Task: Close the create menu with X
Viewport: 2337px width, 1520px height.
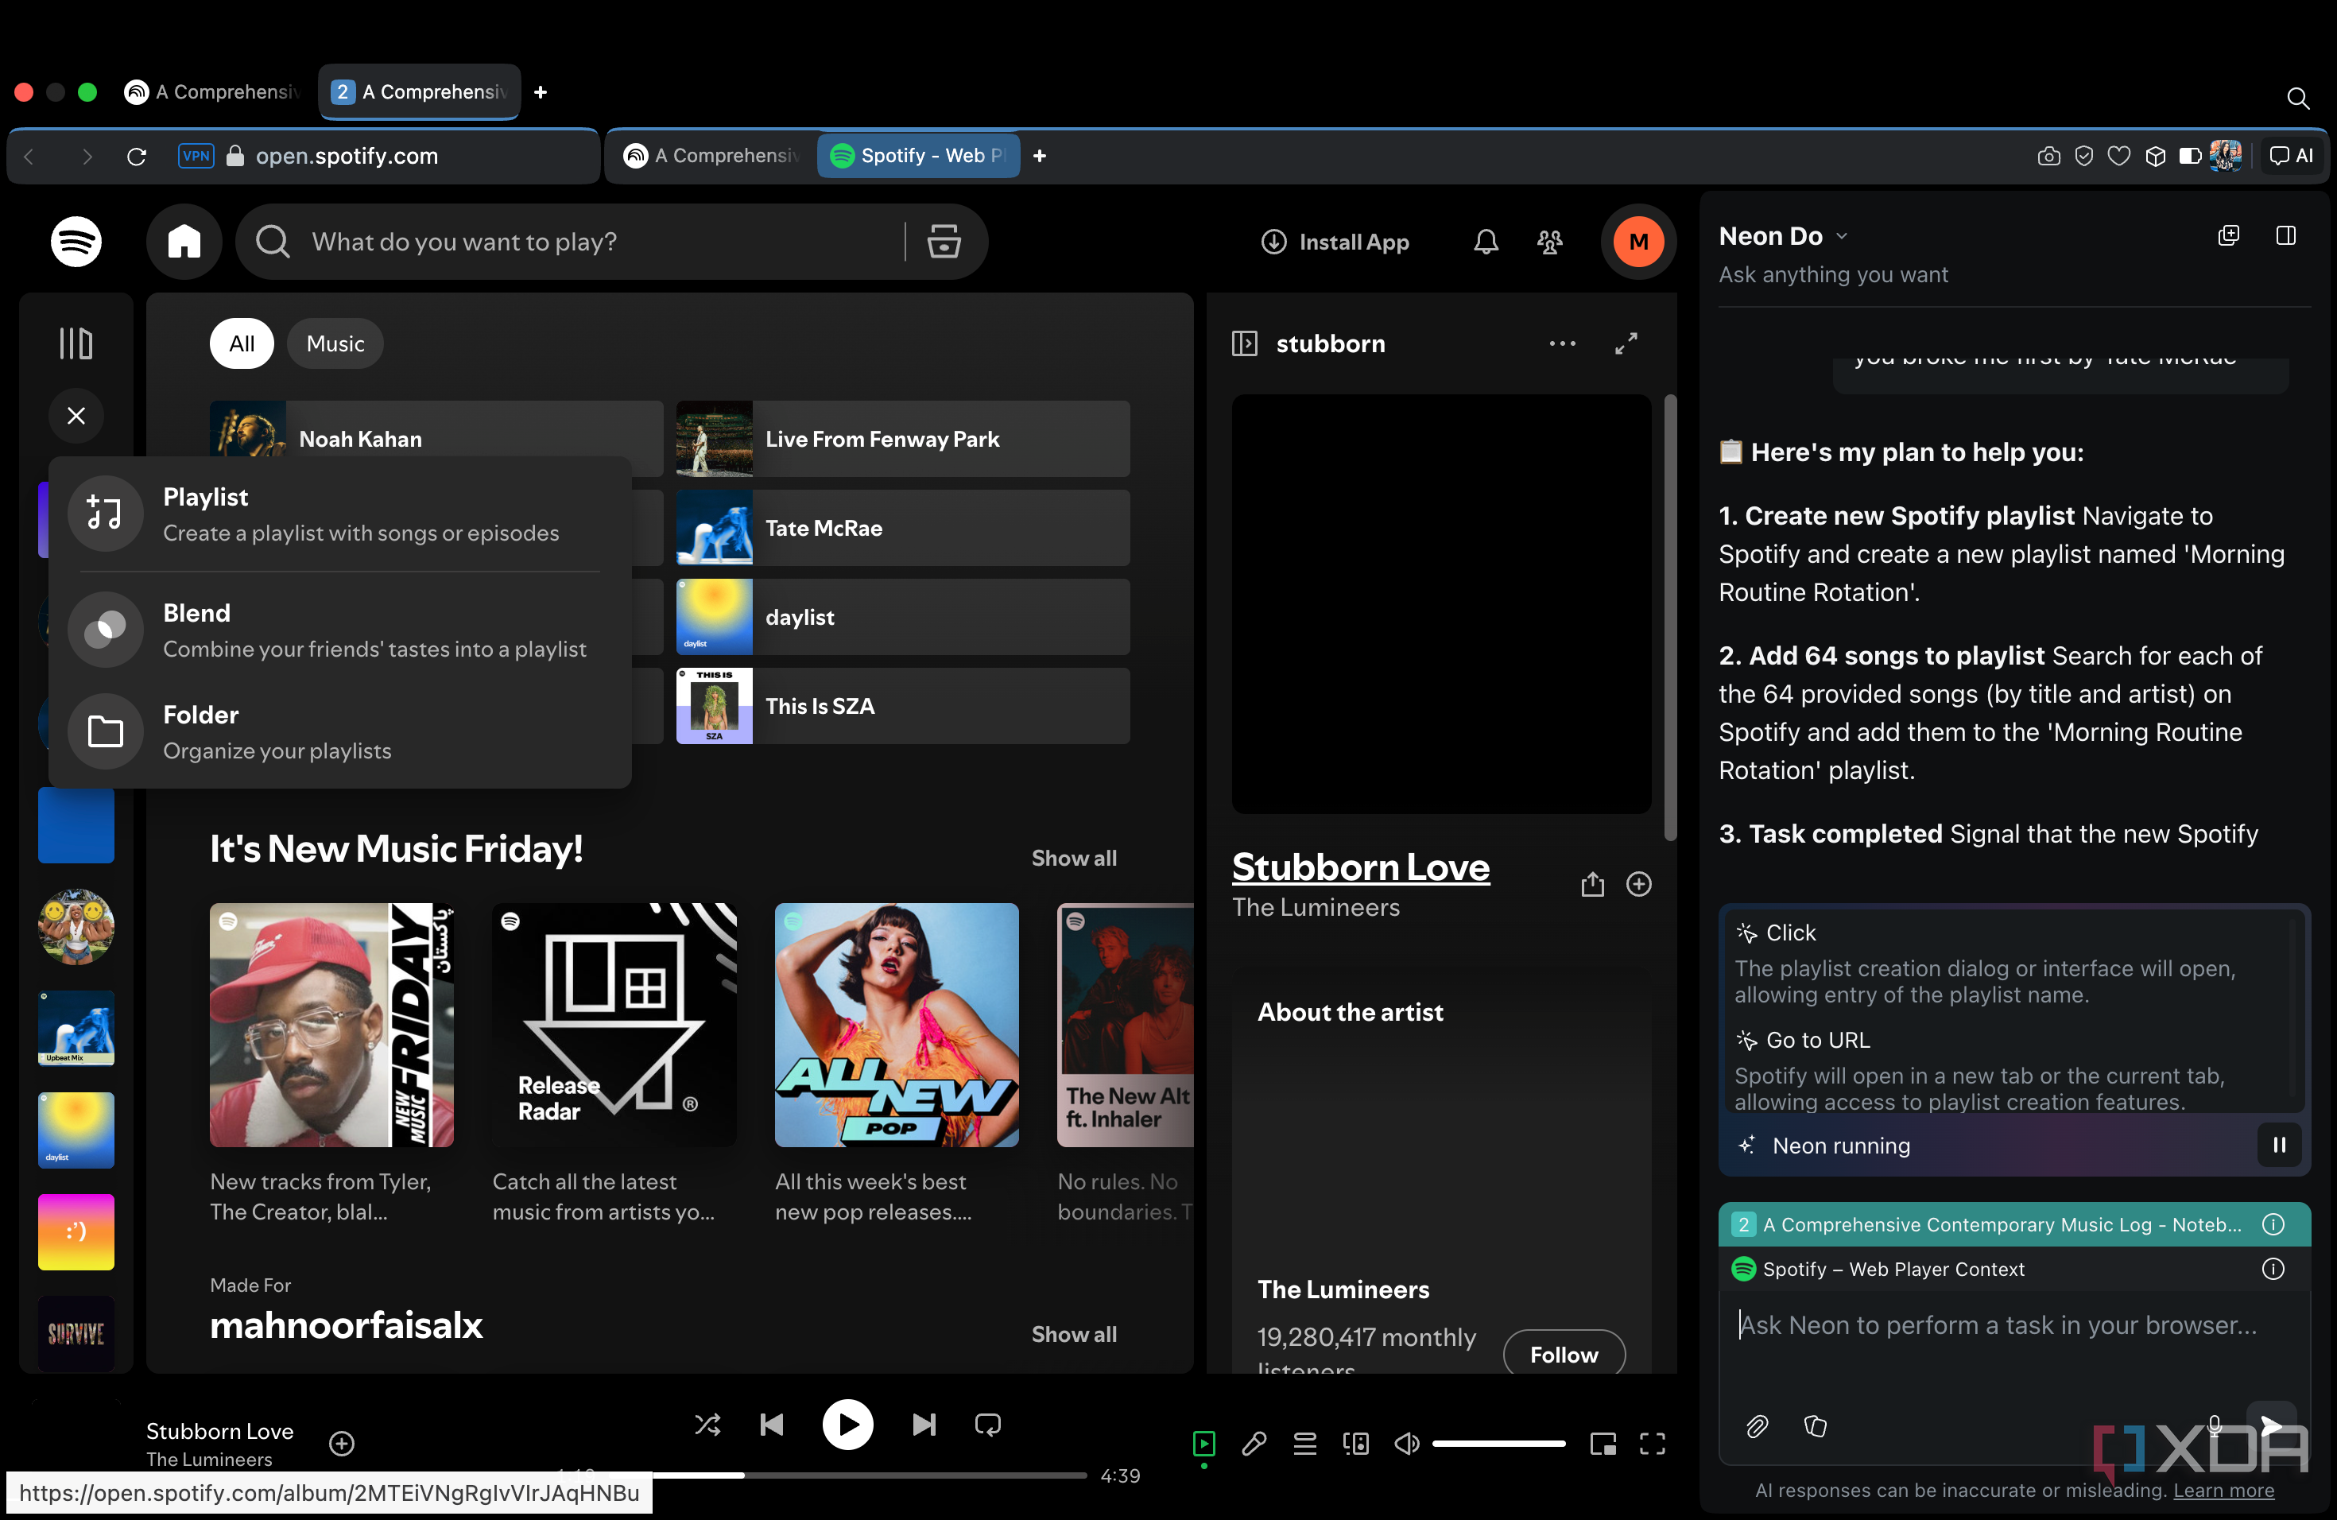Action: point(76,415)
